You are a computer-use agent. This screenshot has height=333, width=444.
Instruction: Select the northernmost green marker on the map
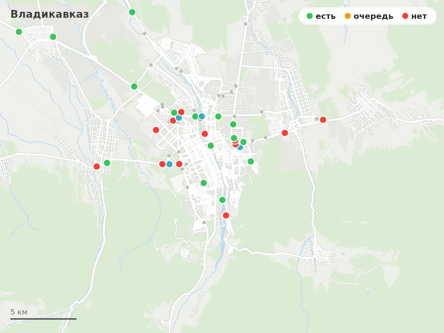pos(132,12)
